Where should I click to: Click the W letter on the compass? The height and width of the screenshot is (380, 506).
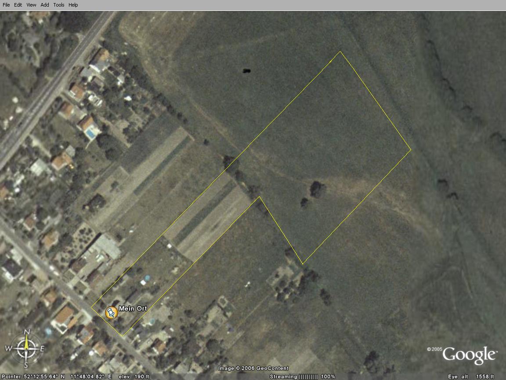click(x=8, y=349)
